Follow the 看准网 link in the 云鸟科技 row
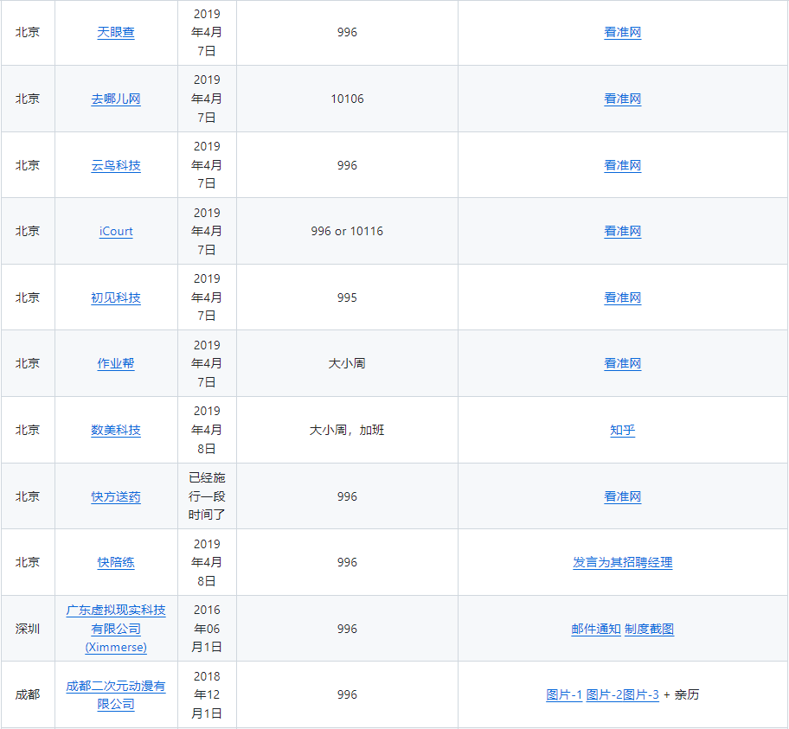789x729 pixels. tap(622, 165)
